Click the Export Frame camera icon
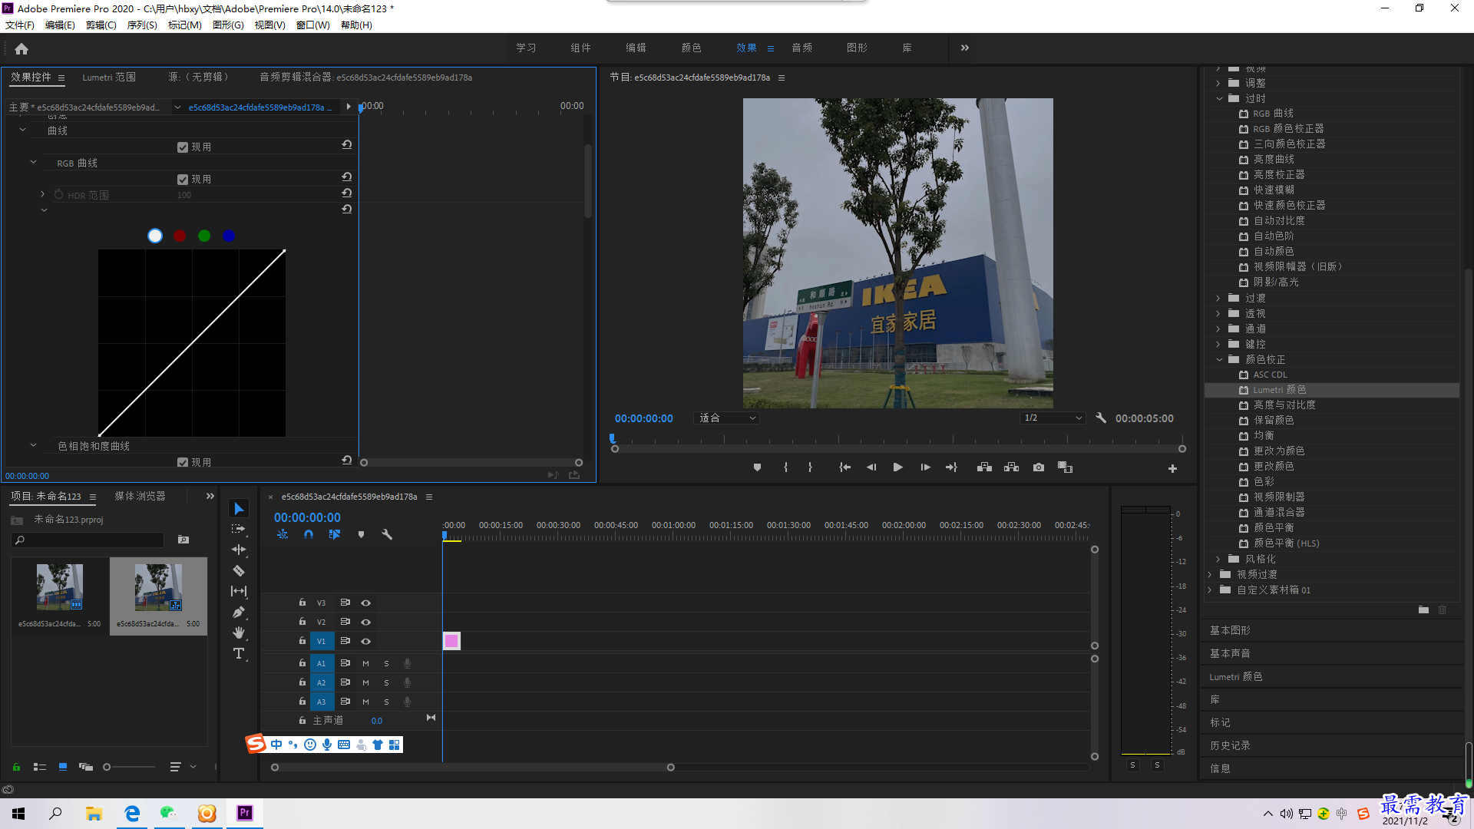The width and height of the screenshot is (1474, 829). (1039, 467)
